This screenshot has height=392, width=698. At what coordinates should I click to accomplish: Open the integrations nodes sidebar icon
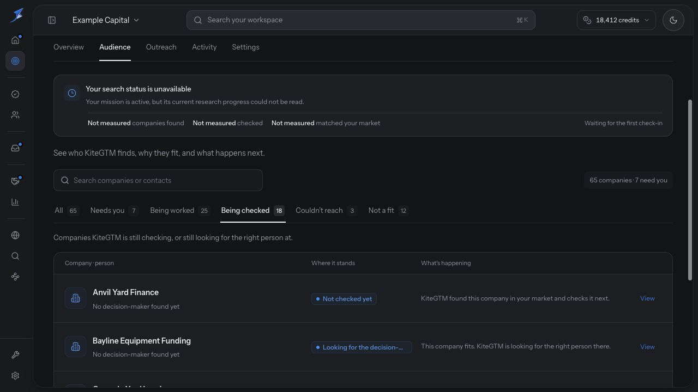[15, 277]
